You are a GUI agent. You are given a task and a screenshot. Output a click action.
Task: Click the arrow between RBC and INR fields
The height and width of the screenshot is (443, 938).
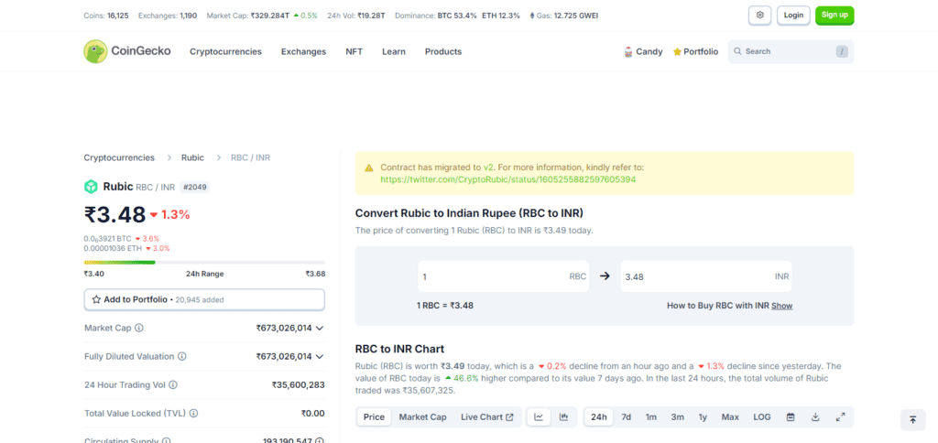click(x=605, y=276)
